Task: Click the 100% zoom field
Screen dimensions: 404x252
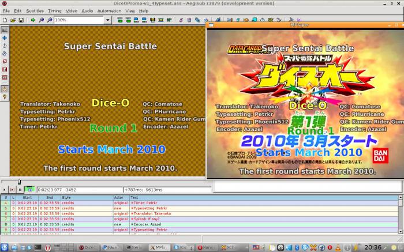Action: point(79,20)
